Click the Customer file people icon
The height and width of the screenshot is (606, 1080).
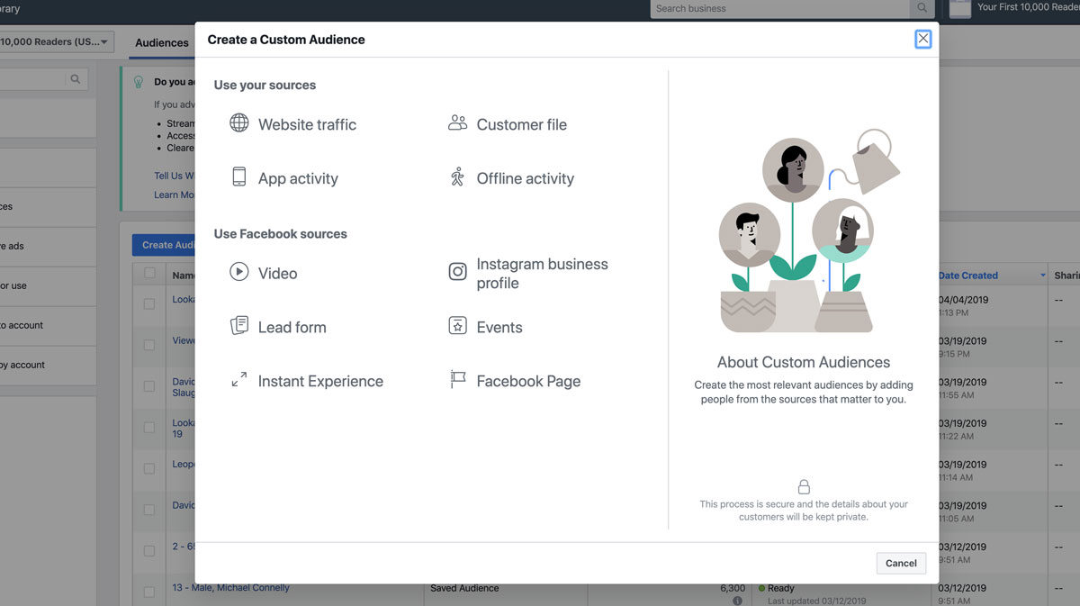[x=457, y=122]
